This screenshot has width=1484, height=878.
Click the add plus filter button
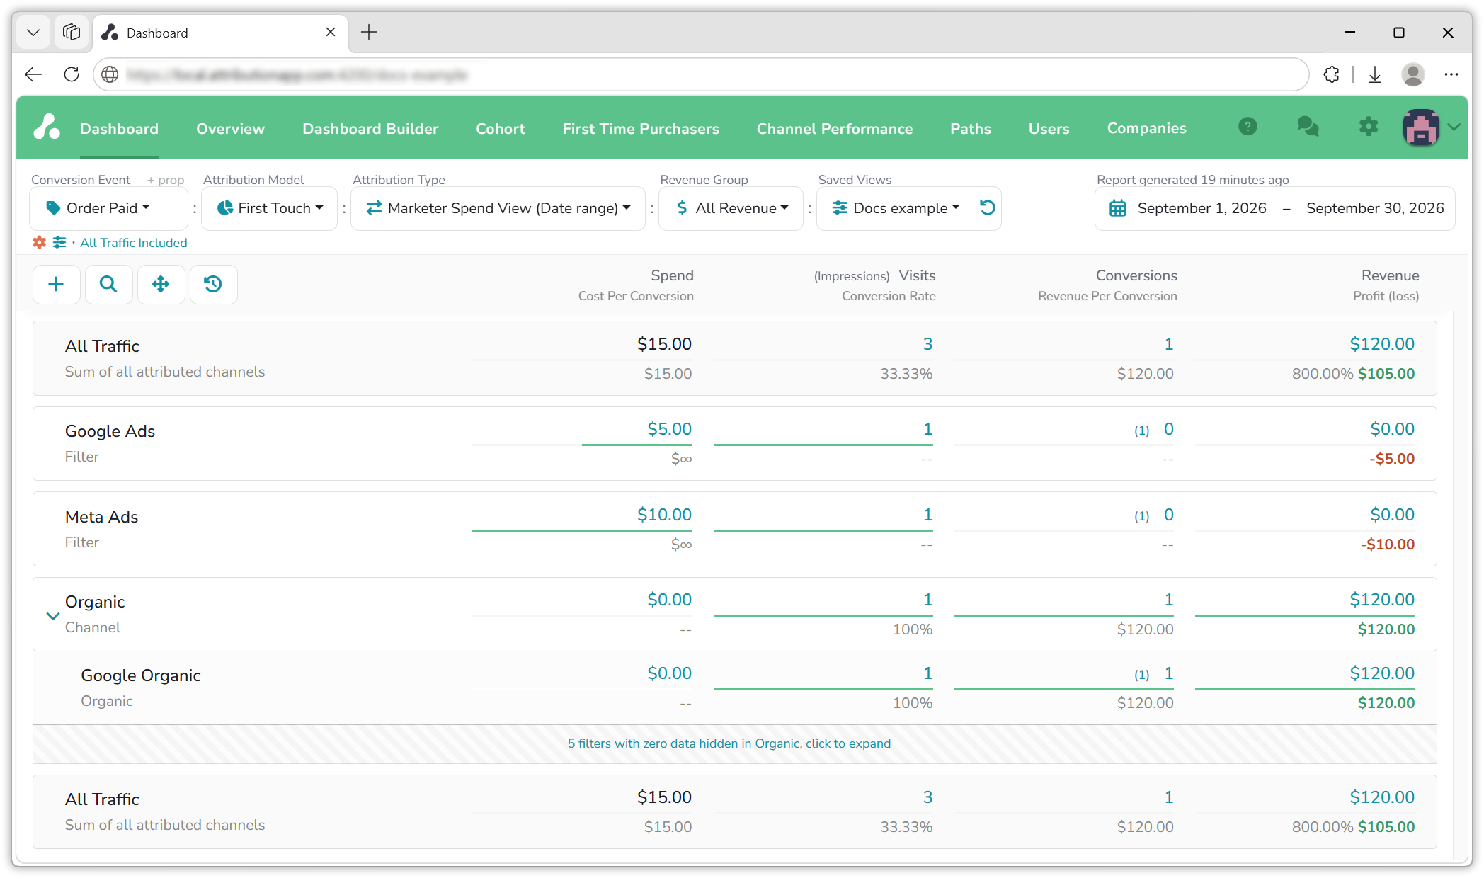[56, 284]
